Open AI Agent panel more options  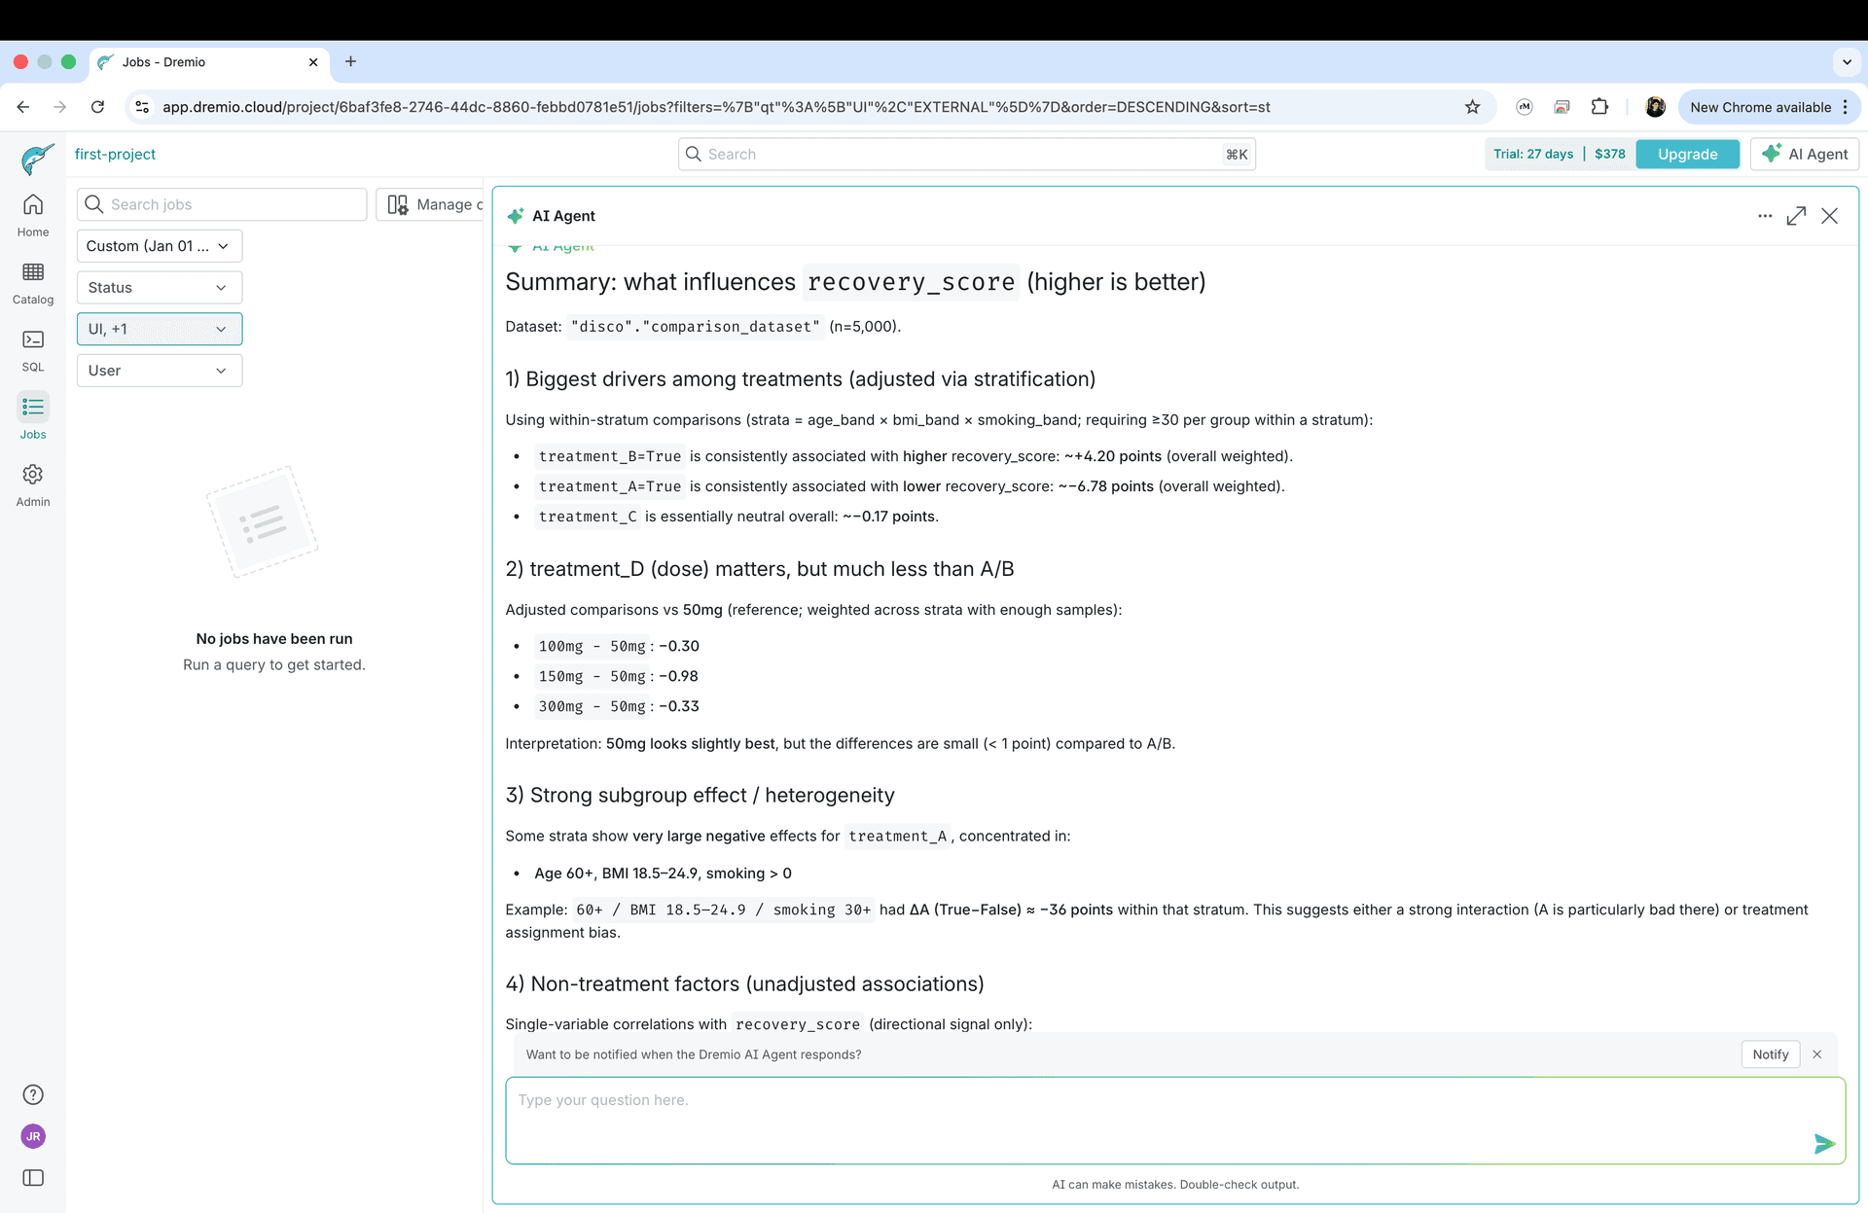pos(1765,216)
